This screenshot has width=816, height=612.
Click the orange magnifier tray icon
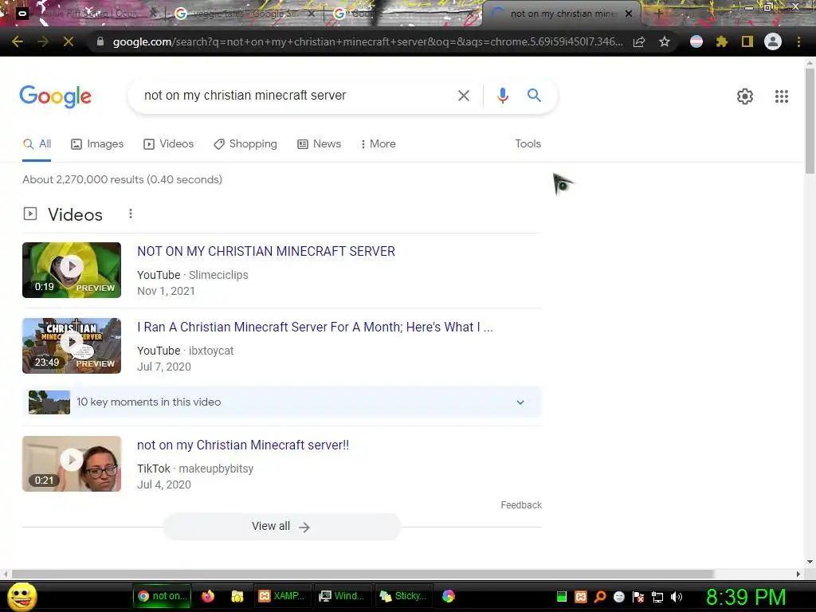coord(600,597)
